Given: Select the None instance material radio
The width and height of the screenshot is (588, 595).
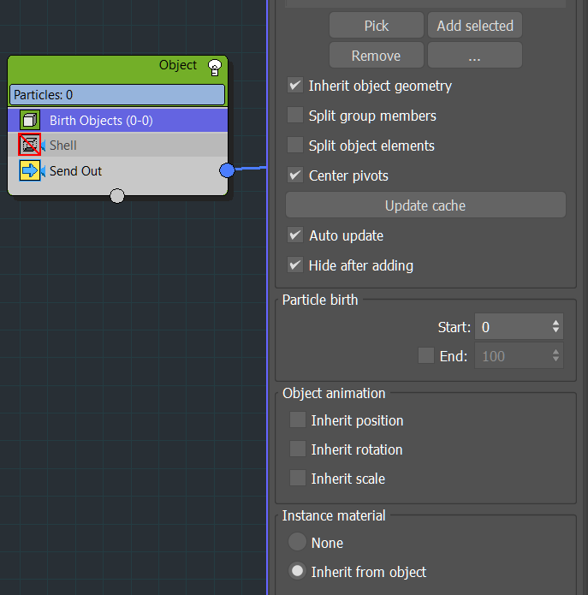Looking at the screenshot, I should coord(297,543).
